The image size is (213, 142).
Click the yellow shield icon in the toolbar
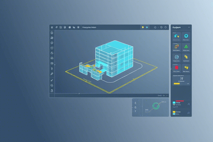tap(143, 27)
